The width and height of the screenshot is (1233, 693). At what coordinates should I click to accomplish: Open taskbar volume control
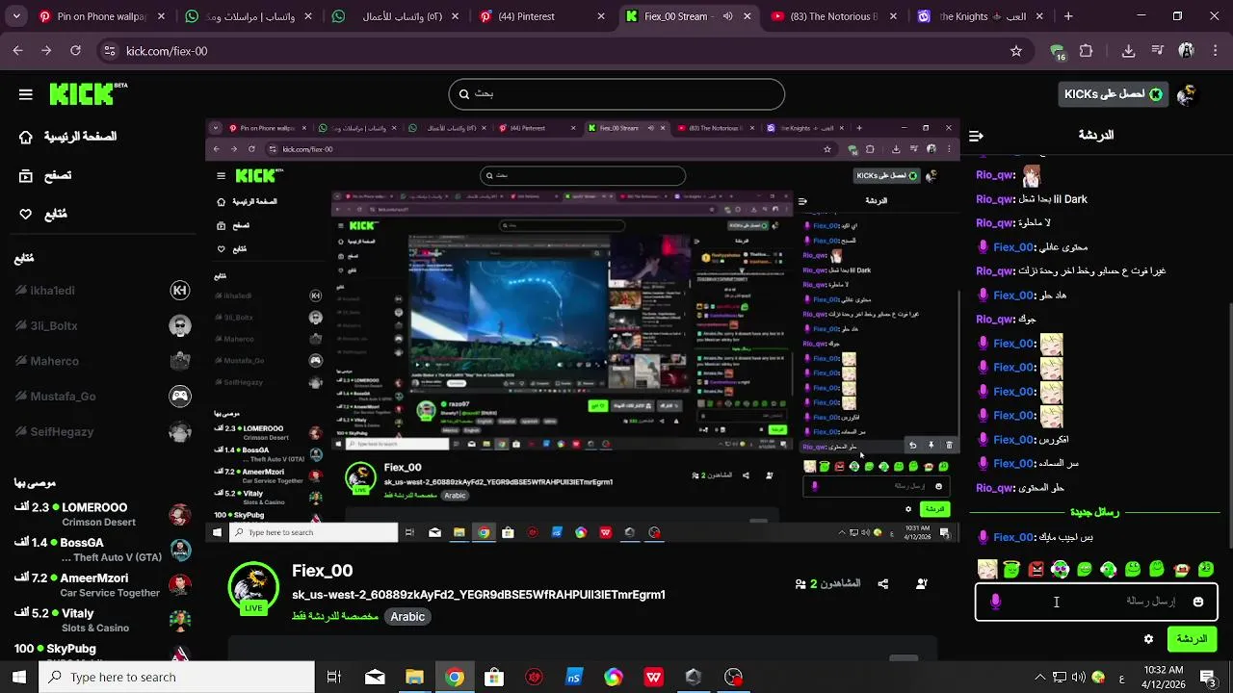tap(1078, 678)
